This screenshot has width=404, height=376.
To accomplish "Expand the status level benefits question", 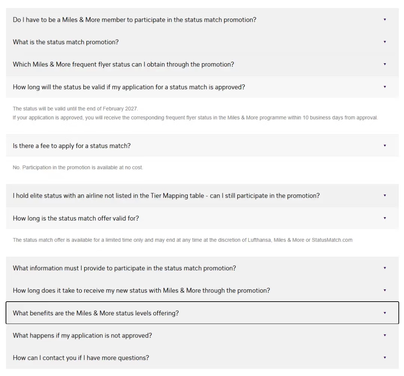I will tap(96, 313).
